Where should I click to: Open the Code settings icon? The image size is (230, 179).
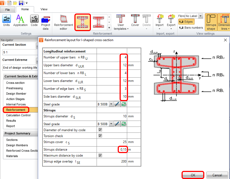coord(34,21)
